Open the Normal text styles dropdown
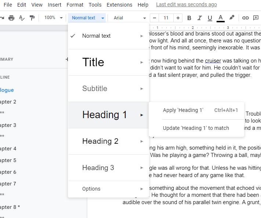The image size is (261, 218). tap(87, 18)
